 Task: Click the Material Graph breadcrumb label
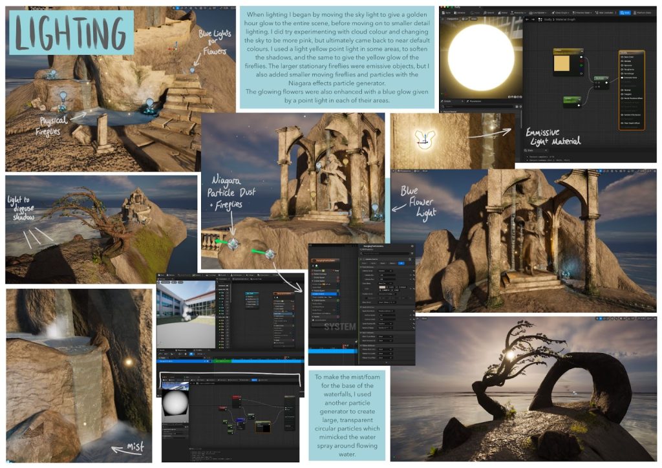[x=565, y=19]
